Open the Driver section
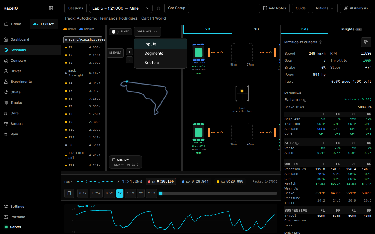Image resolution: width=375 pixels, height=234 pixels. [30, 71]
